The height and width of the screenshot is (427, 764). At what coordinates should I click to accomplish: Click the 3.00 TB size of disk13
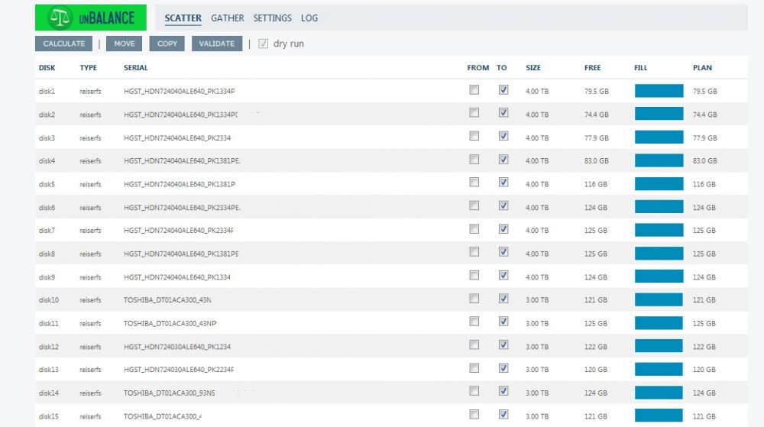pos(537,370)
